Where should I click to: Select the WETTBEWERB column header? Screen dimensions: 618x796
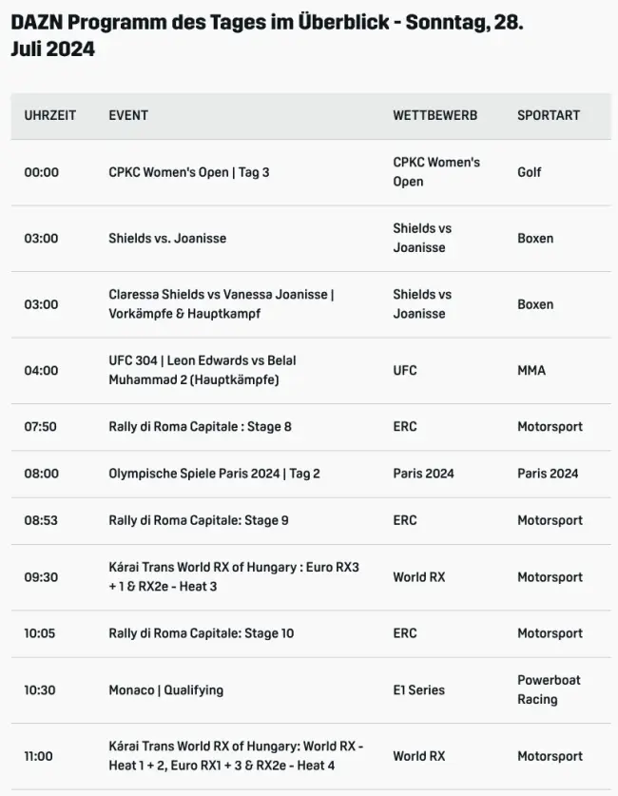coord(435,115)
